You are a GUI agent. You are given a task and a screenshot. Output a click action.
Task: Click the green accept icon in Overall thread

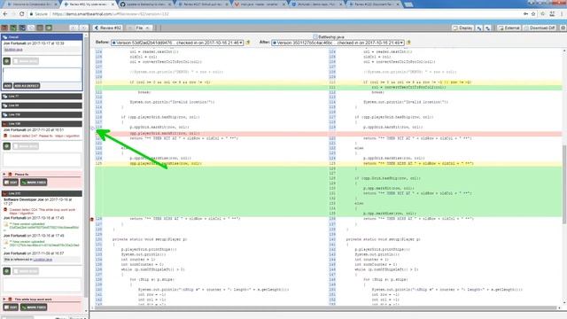coord(7,61)
